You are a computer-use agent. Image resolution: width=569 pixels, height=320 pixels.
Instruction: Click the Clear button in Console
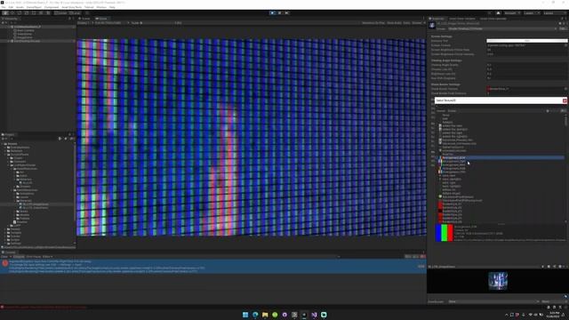[4, 257]
